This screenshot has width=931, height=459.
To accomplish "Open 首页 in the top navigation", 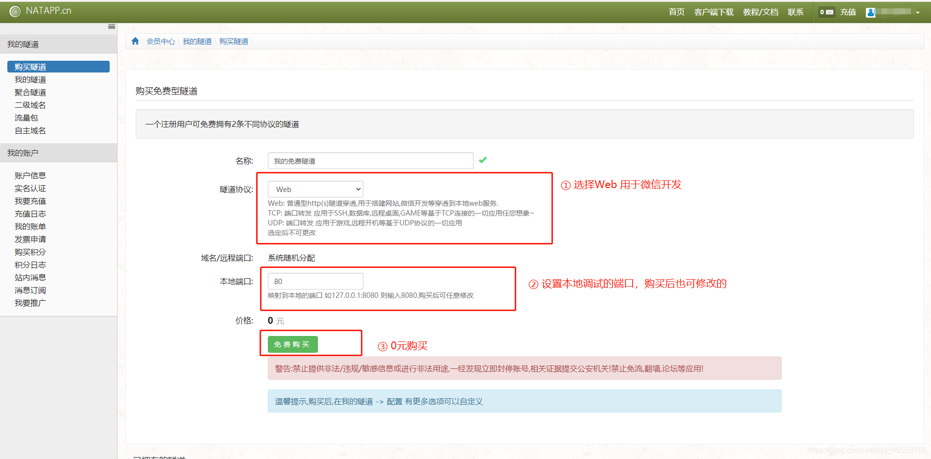I will (x=677, y=12).
